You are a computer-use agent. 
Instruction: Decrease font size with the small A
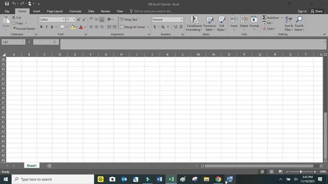(x=84, y=19)
